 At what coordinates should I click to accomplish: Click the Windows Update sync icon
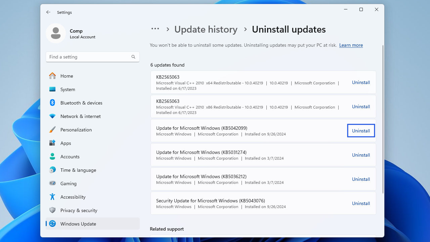click(52, 224)
